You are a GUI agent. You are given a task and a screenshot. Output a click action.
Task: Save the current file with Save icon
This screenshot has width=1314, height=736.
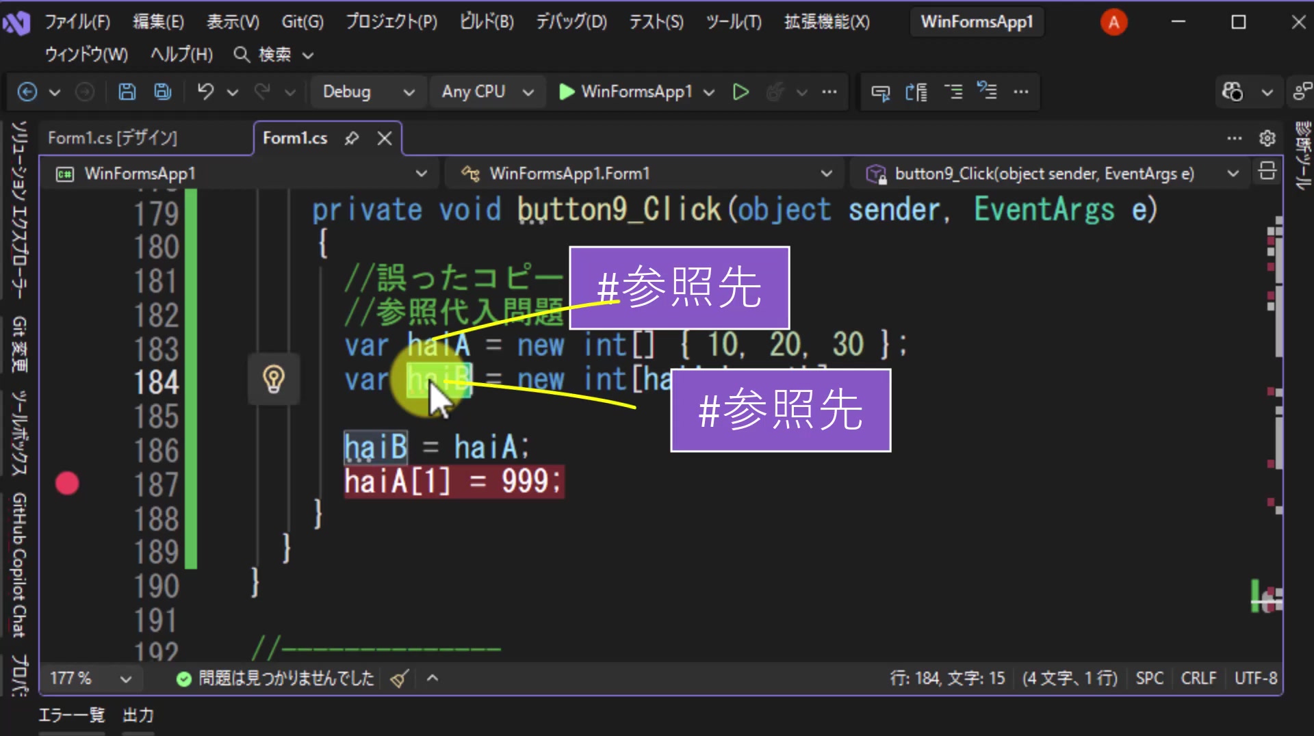[x=127, y=92]
